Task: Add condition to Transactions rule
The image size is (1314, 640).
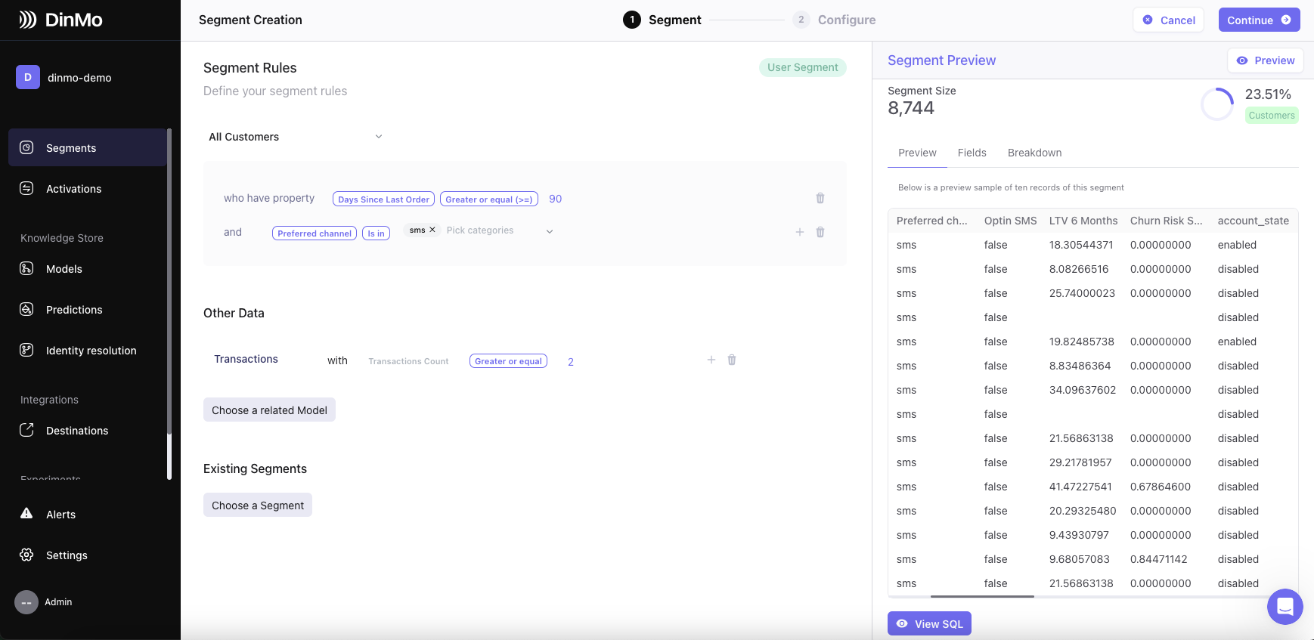Action: (x=711, y=360)
